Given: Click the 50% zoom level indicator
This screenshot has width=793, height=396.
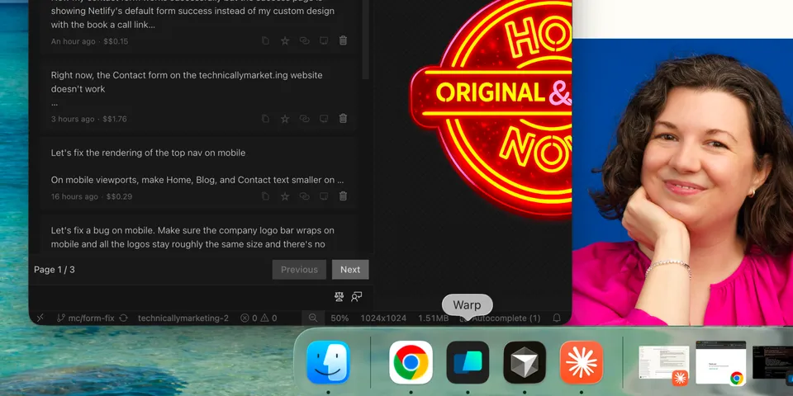Looking at the screenshot, I should pos(340,318).
